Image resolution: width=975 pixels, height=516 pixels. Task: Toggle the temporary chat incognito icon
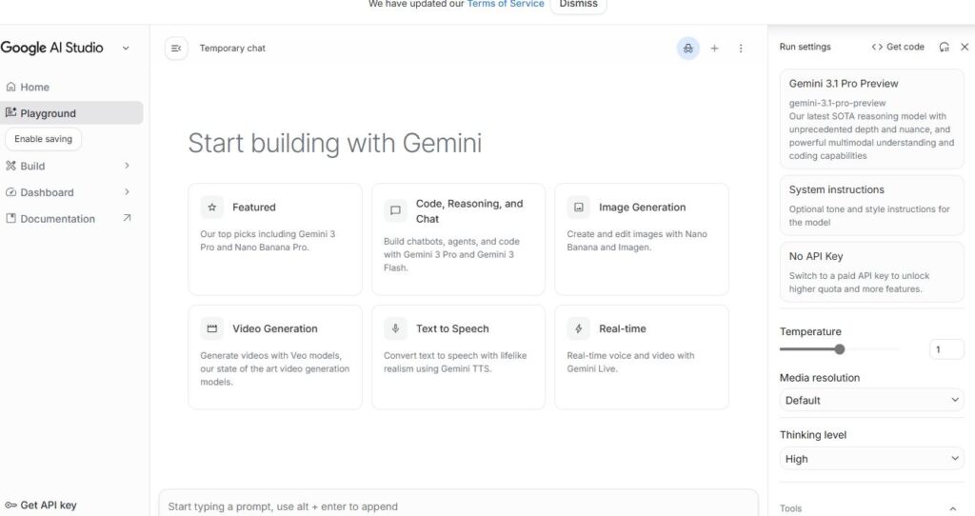point(687,49)
